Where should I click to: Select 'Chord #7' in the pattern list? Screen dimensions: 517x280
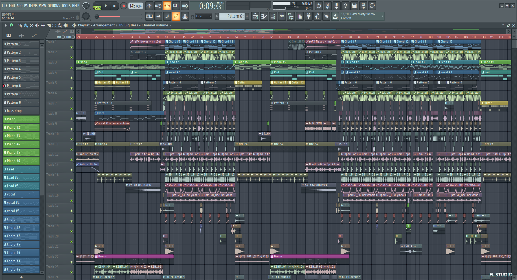click(21, 236)
